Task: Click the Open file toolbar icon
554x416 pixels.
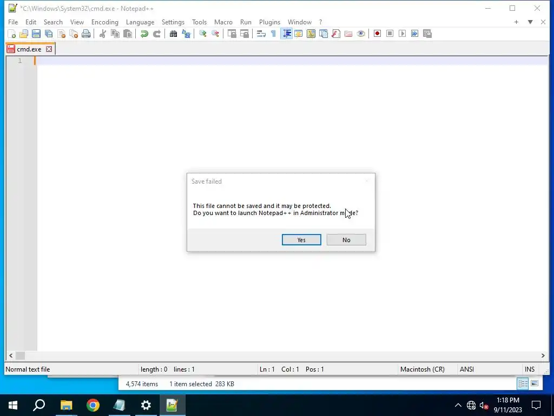Action: 24,34
